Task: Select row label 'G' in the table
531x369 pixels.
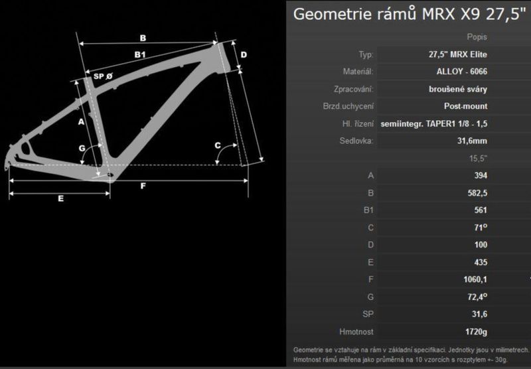Action: [x=371, y=297]
